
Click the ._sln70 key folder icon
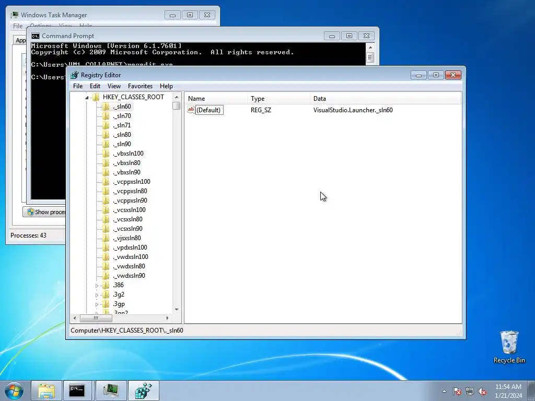pos(106,116)
